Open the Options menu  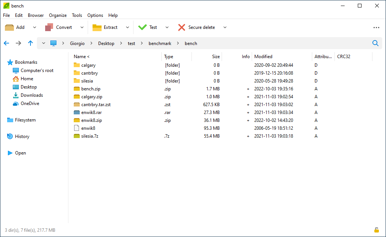click(x=95, y=15)
